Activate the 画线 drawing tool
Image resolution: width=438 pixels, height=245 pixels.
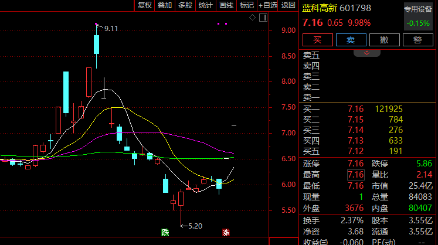(226, 5)
